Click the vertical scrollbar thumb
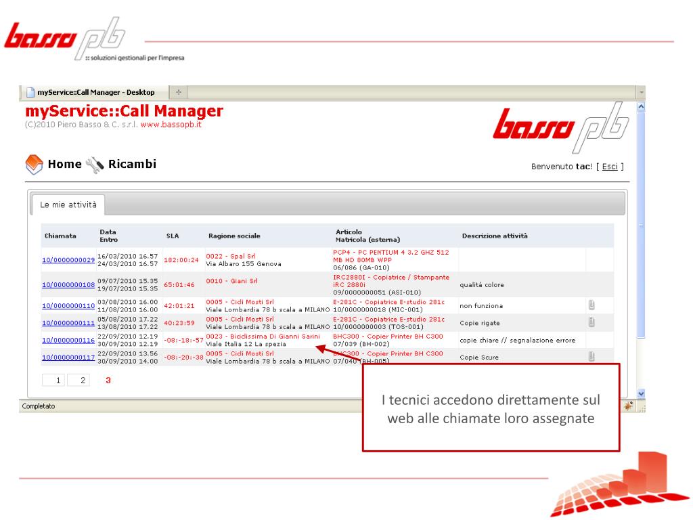693x520 pixels. (642, 225)
